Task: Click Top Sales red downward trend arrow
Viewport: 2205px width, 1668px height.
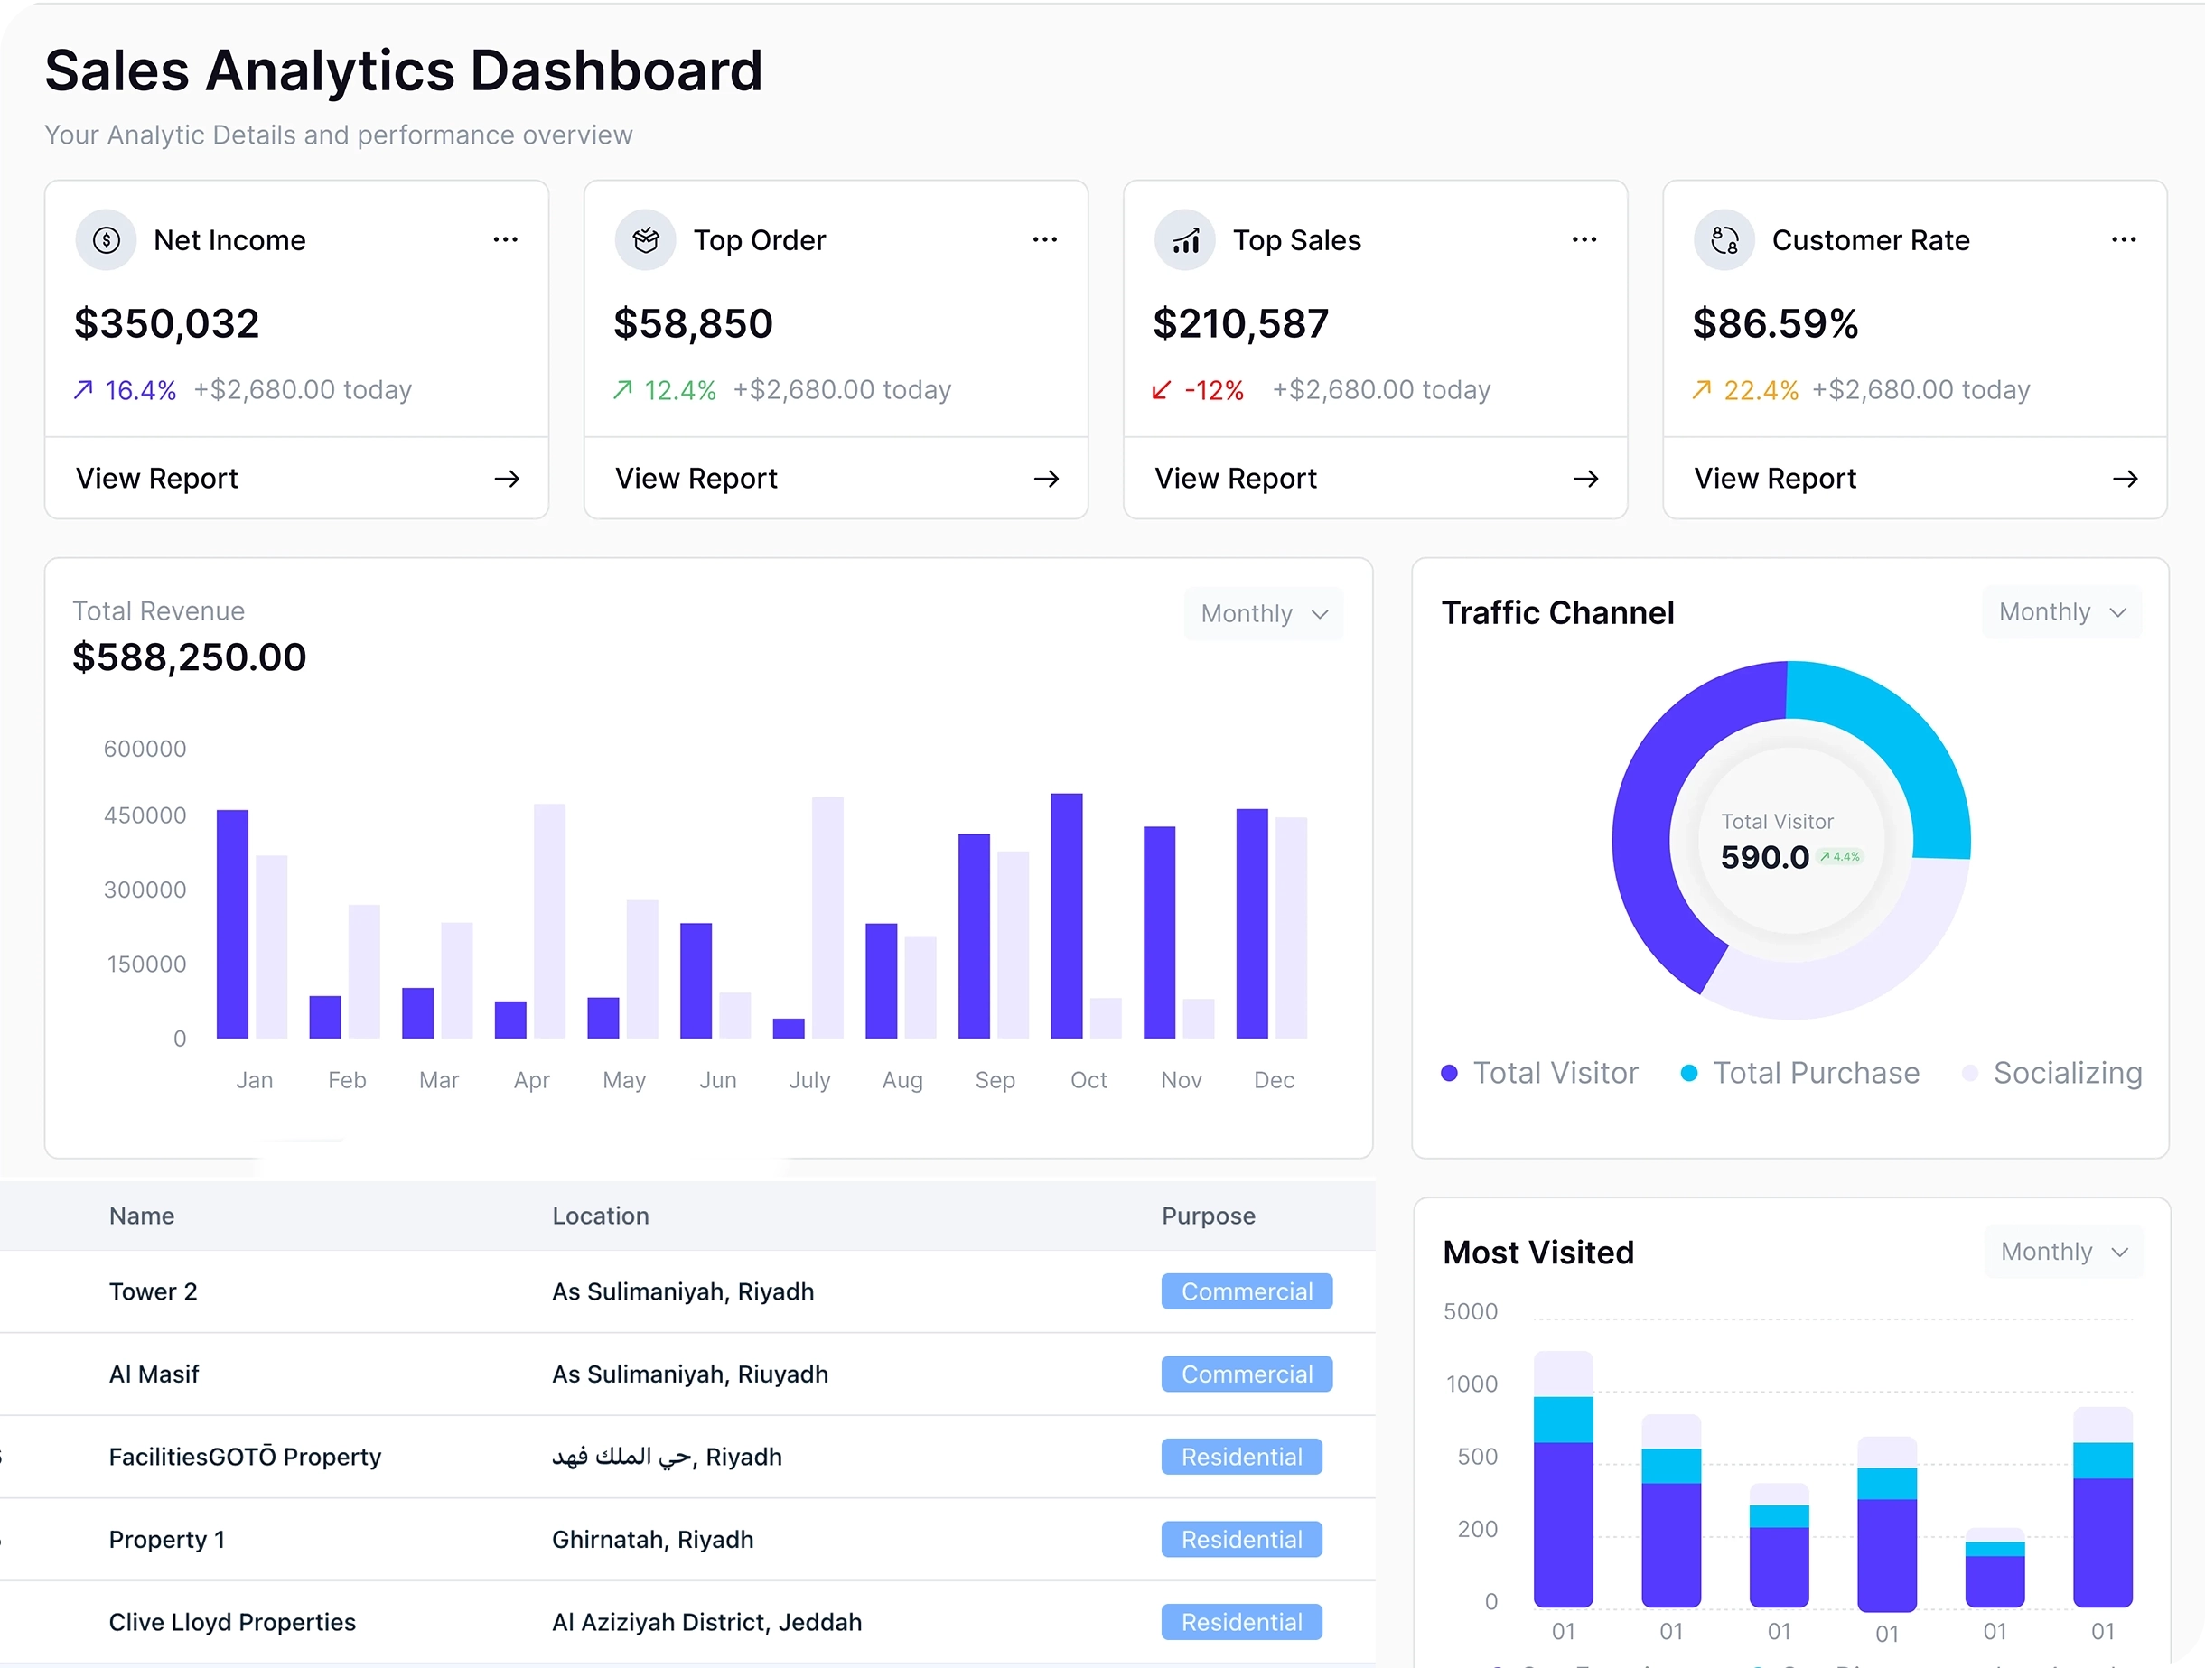Action: click(1162, 389)
